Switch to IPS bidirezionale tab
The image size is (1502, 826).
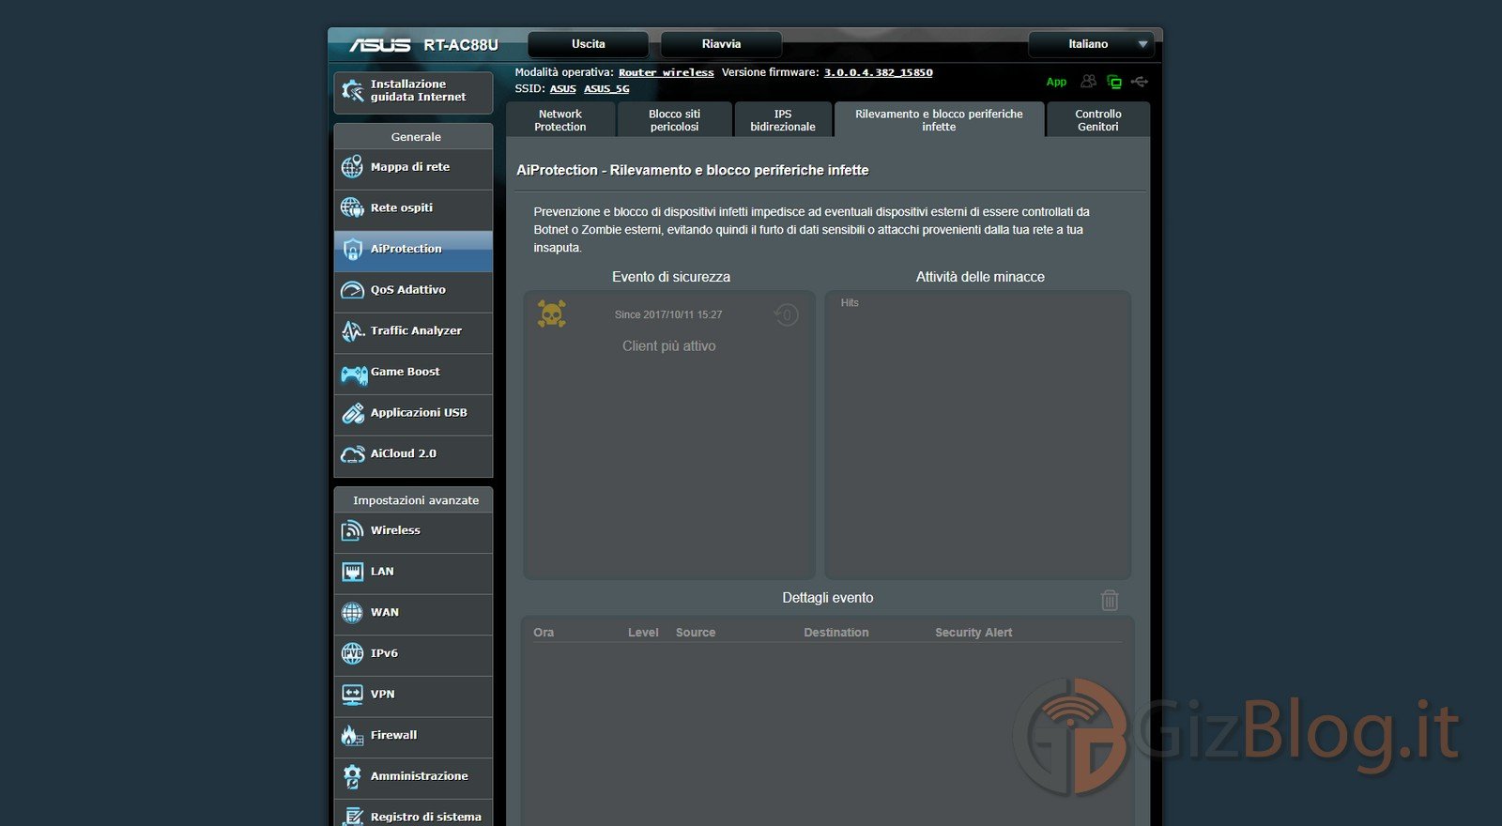[783, 120]
